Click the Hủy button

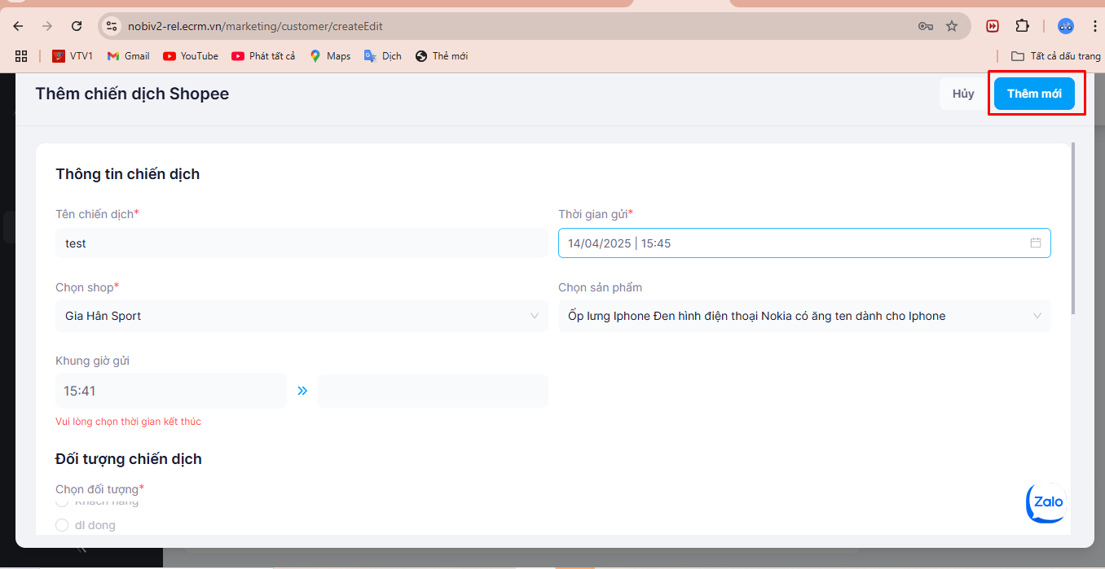point(963,94)
